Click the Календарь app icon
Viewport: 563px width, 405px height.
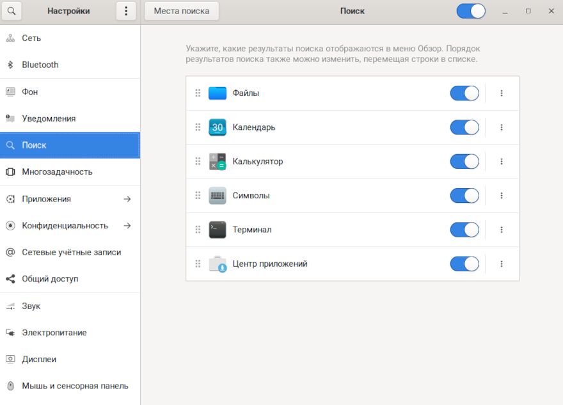point(218,127)
